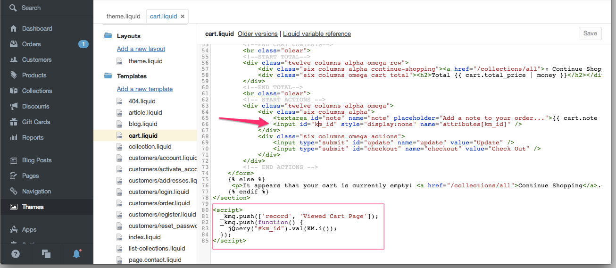Click the Navigation link icon
This screenshot has width=616, height=268.
[13, 192]
